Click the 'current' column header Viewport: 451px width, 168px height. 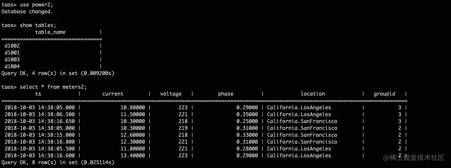click(x=113, y=94)
